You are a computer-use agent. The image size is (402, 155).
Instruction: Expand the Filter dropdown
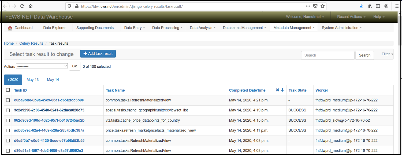coord(387,54)
